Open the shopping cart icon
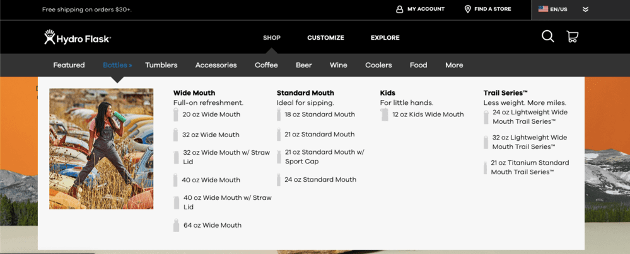 572,36
